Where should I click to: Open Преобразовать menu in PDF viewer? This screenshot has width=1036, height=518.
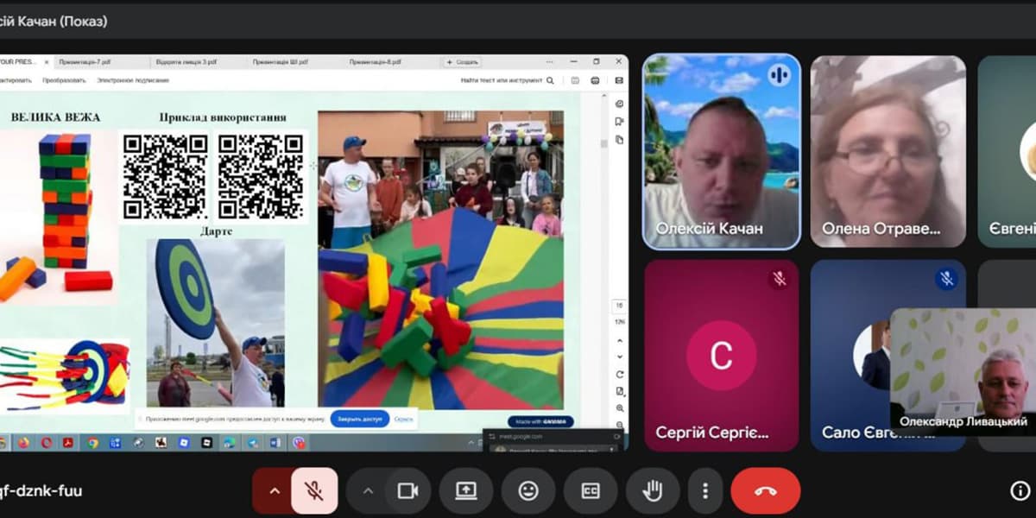coord(64,80)
